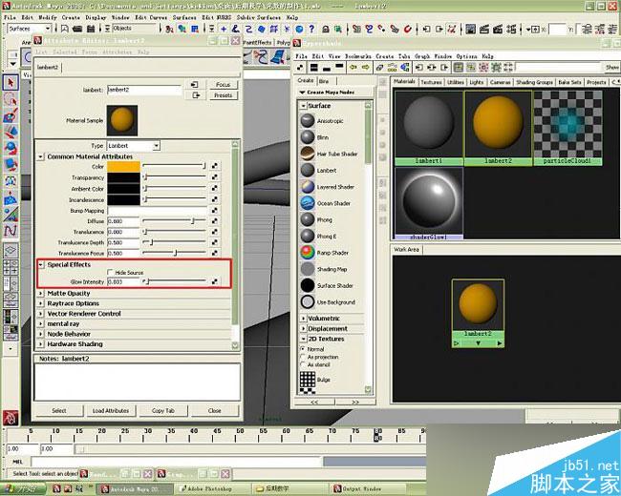This screenshot has height=496, width=621.
Task: Open the Subdiv Surfaces menu
Action: [x=259, y=17]
